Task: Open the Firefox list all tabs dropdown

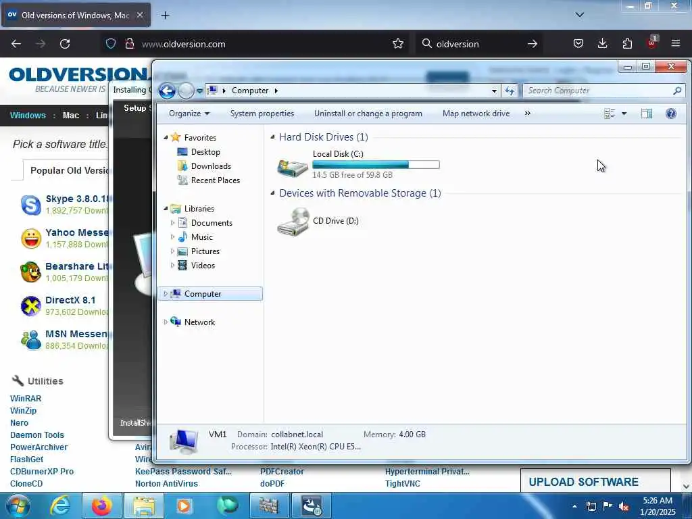Action: click(580, 15)
